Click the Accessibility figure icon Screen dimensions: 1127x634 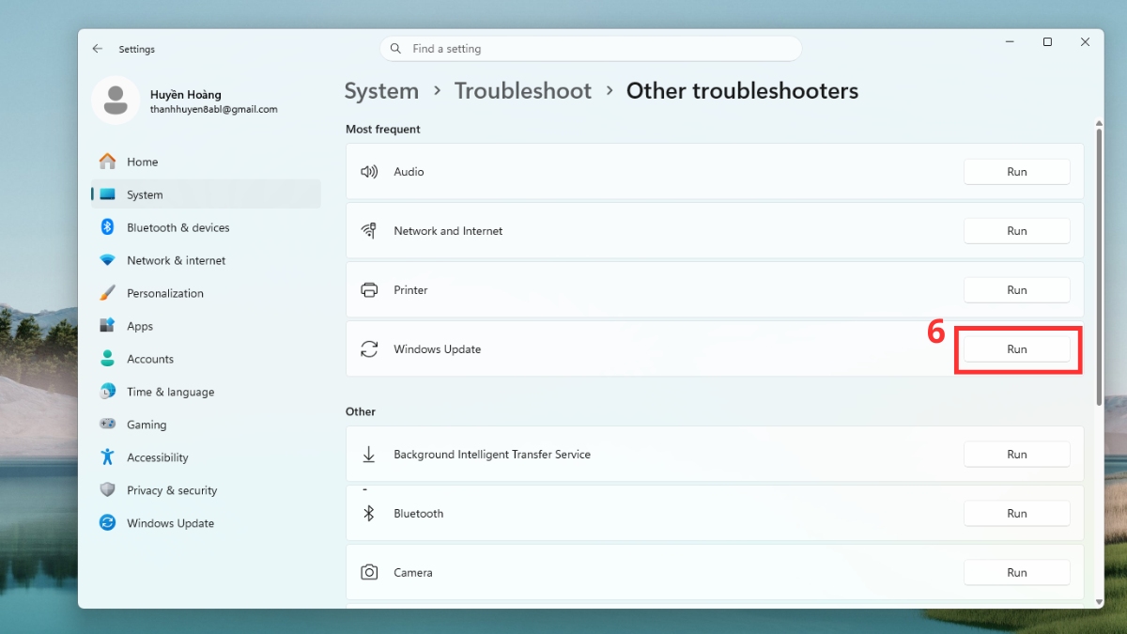(108, 457)
